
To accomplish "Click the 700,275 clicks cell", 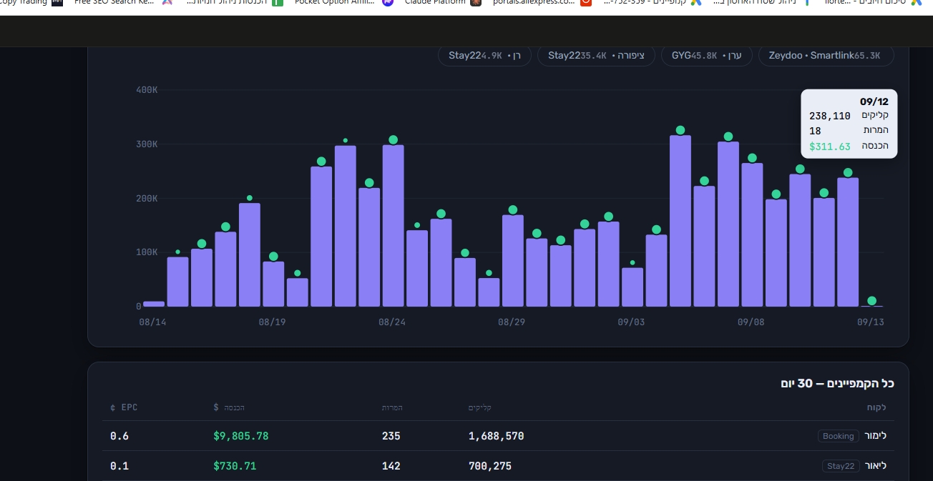I will click(490, 466).
